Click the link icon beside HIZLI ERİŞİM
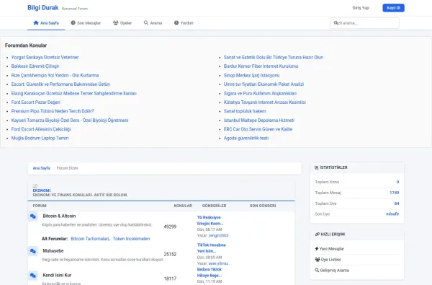 point(317,234)
